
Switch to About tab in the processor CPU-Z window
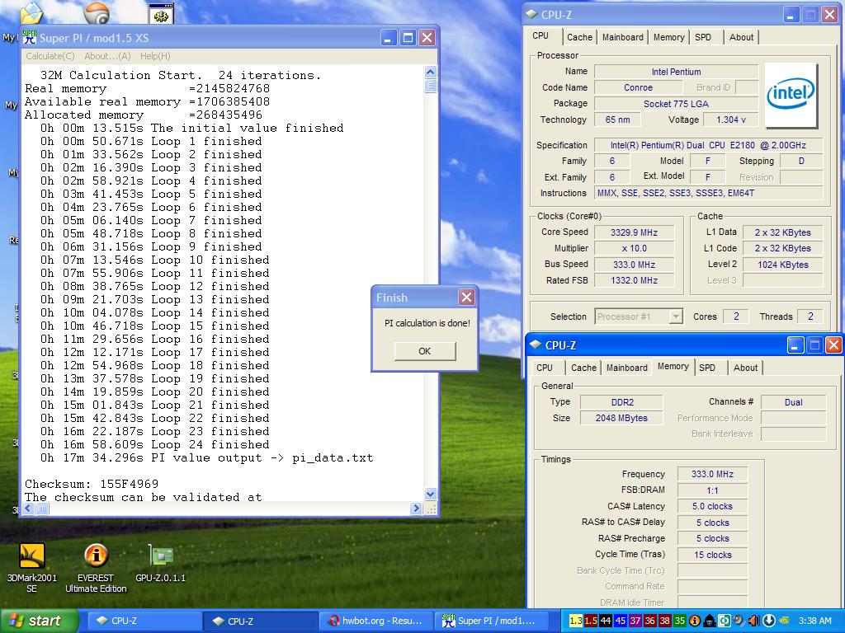click(741, 37)
